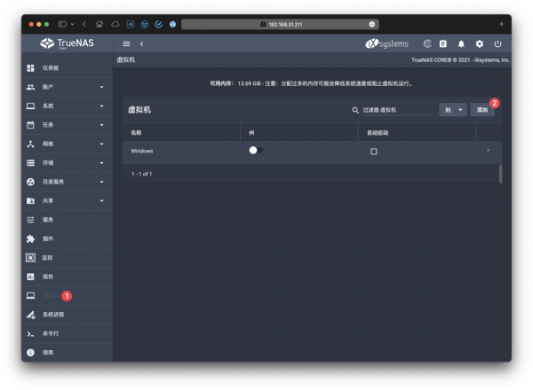
Task: Click the hamburger menu icon in top bar
Action: tap(126, 43)
